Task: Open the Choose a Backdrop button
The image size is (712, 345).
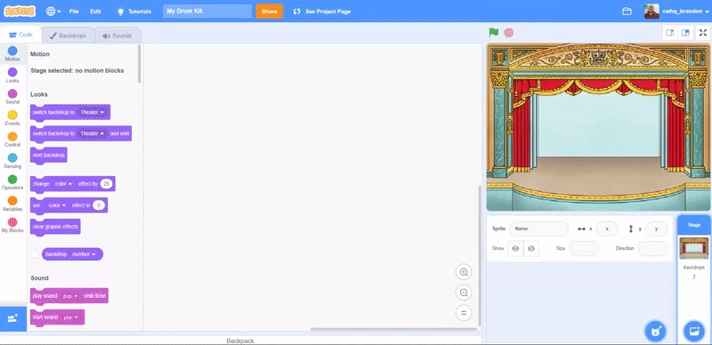Action: [x=694, y=332]
